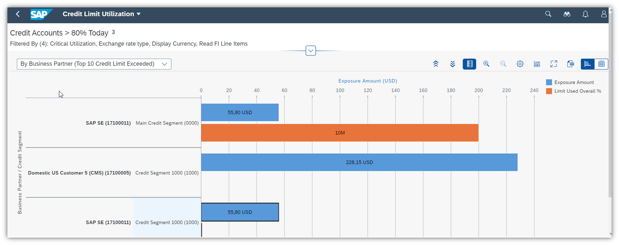
Task: Zoom out of the chart
Action: click(503, 64)
